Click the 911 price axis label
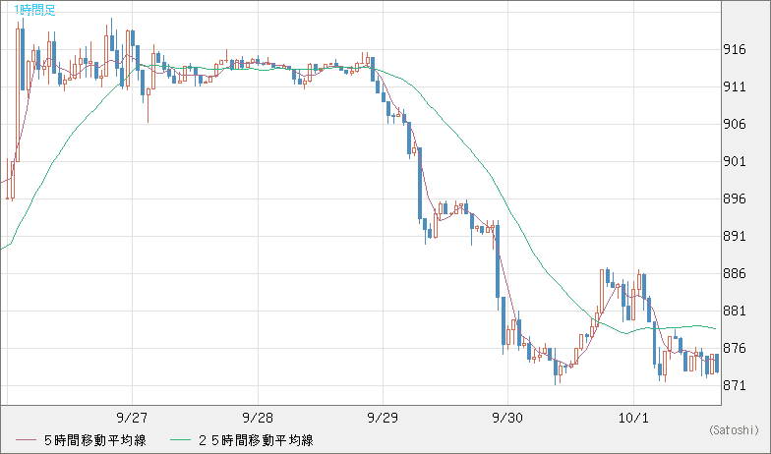Image resolution: width=771 pixels, height=454 pixels. point(733,86)
